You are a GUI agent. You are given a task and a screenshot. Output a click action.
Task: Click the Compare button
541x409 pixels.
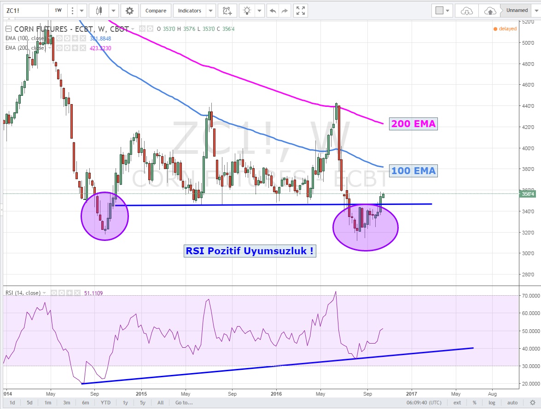point(156,11)
